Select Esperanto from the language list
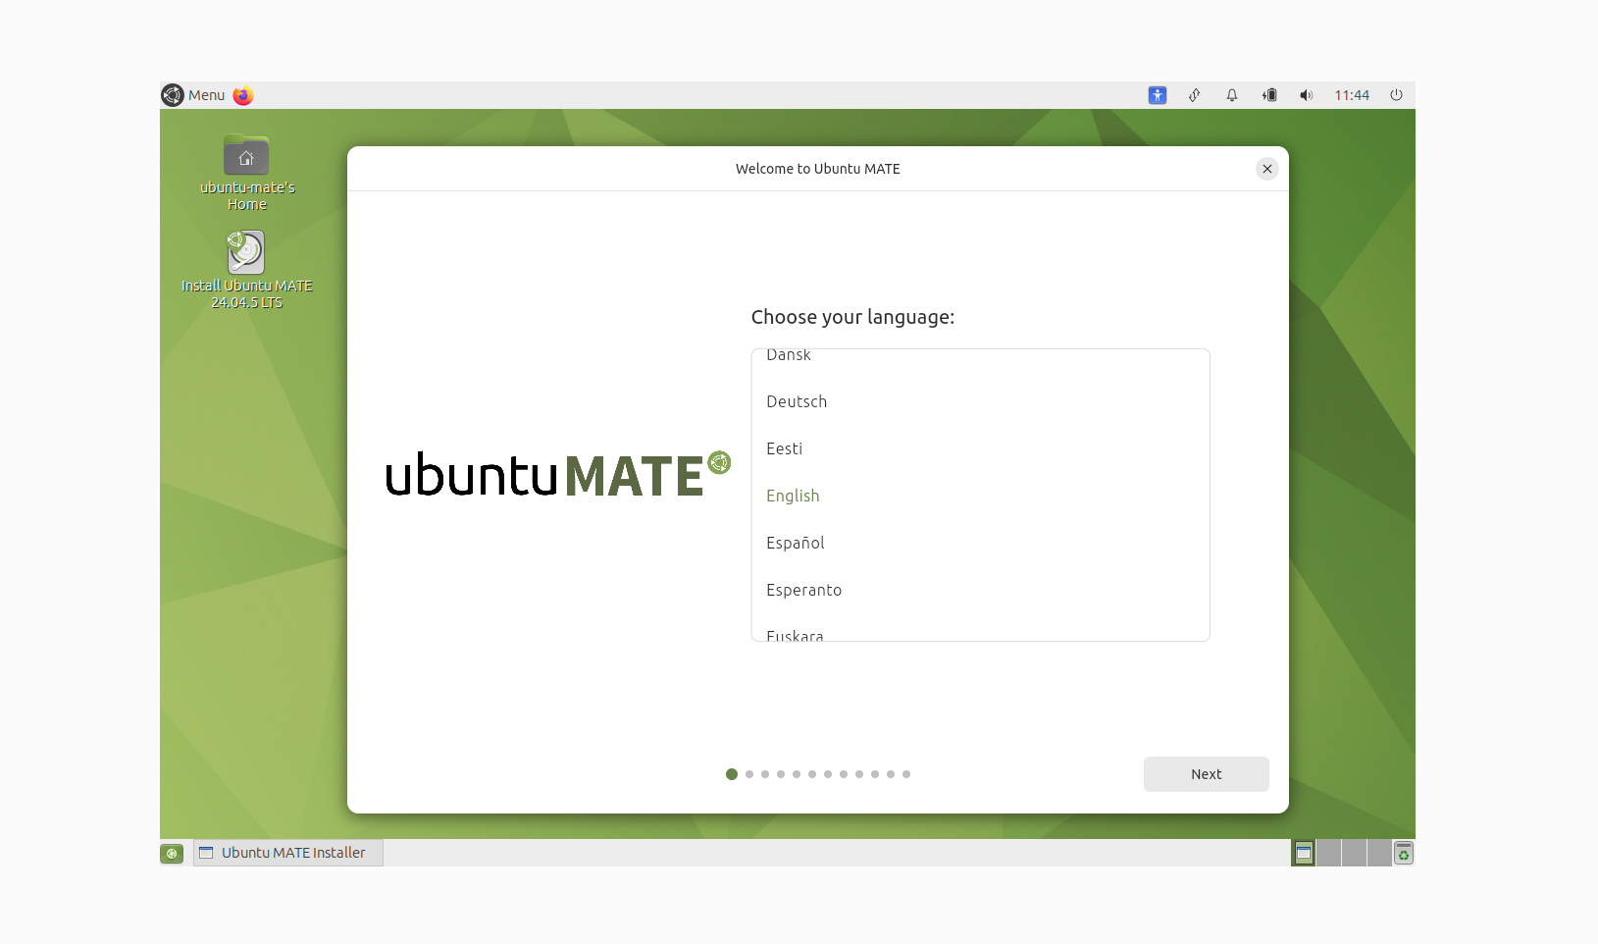This screenshot has height=944, width=1598. [980, 590]
